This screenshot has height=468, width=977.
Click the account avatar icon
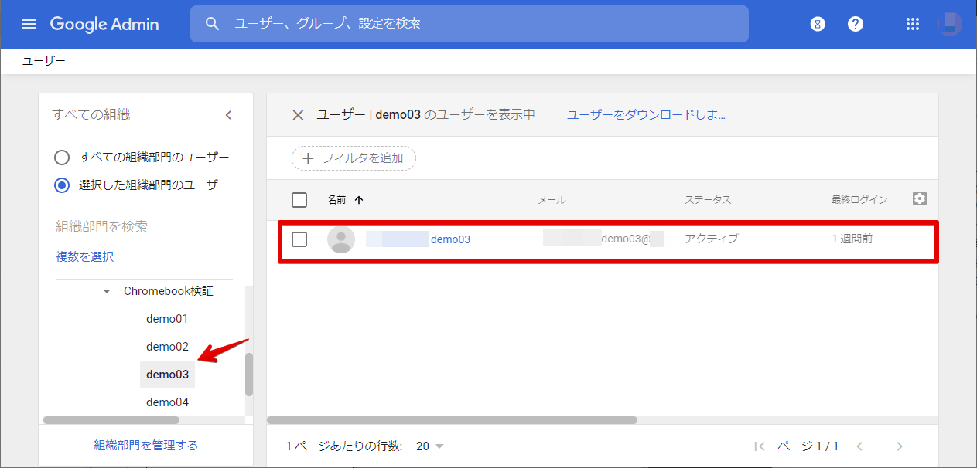[x=950, y=24]
